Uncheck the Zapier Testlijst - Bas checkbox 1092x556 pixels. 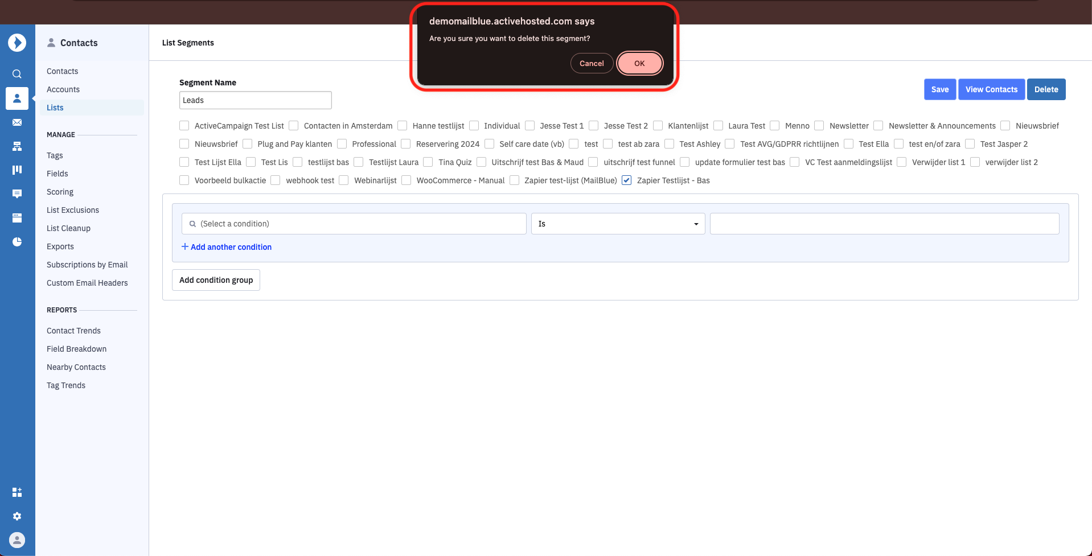coord(626,180)
